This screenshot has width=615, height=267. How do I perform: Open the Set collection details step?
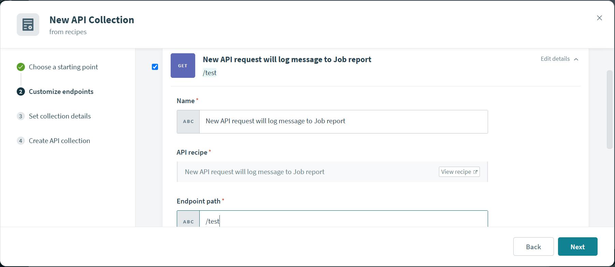pos(60,116)
